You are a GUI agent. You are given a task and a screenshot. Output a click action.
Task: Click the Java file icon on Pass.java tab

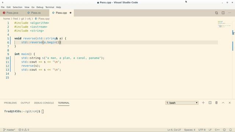(x=4, y=13)
